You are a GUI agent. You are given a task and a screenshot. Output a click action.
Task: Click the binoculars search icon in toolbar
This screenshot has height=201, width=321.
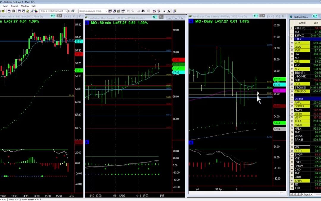pyautogui.click(x=143, y=11)
